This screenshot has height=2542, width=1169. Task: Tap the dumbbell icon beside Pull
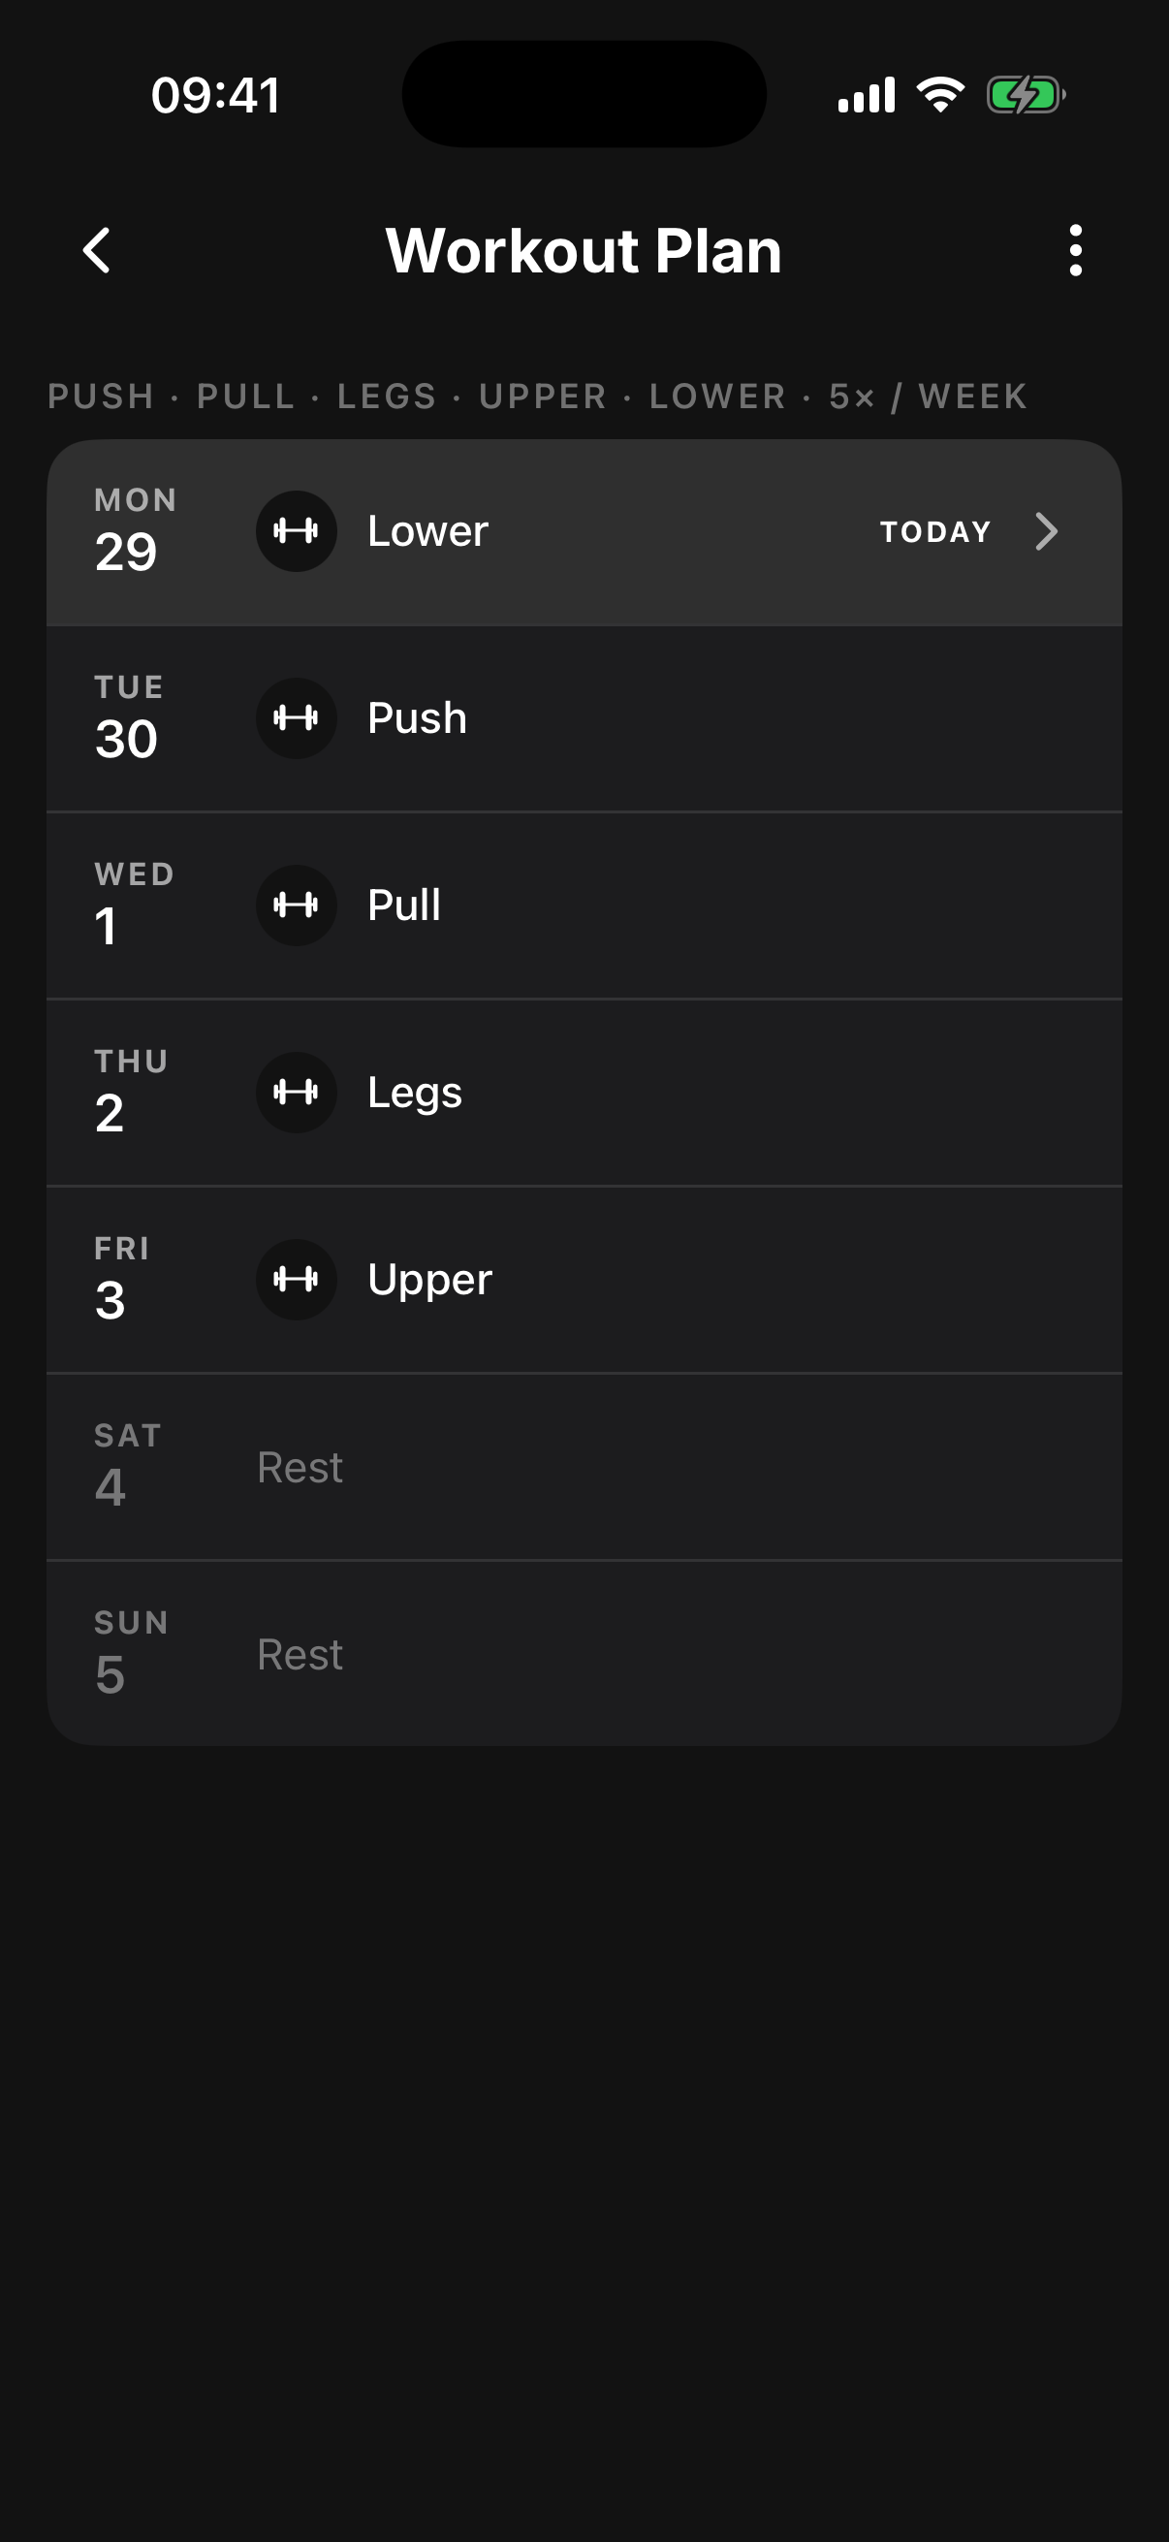[296, 905]
